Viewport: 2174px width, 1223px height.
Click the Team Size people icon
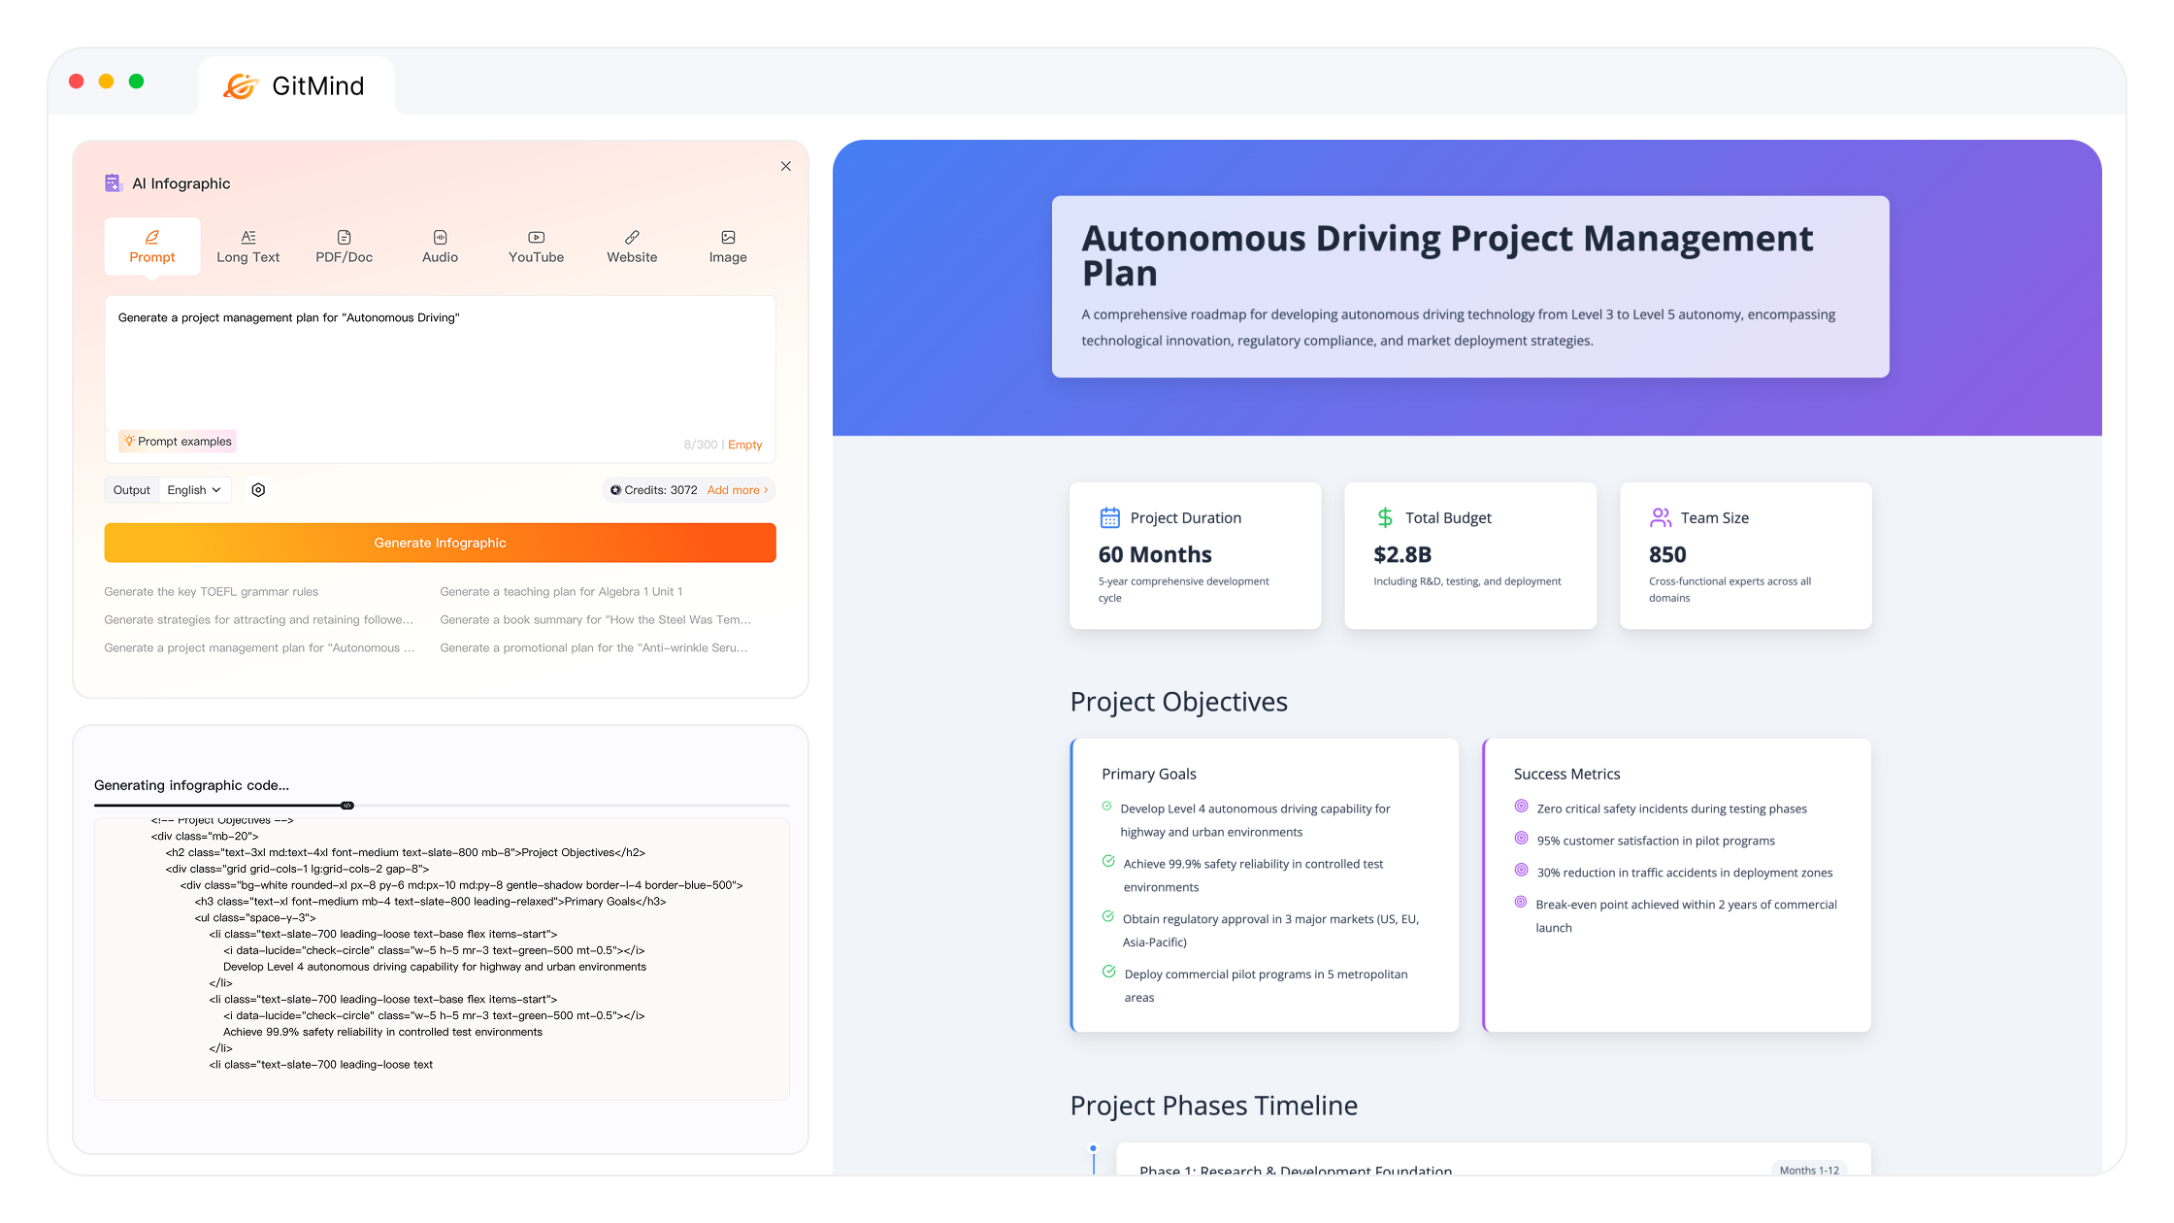point(1661,518)
